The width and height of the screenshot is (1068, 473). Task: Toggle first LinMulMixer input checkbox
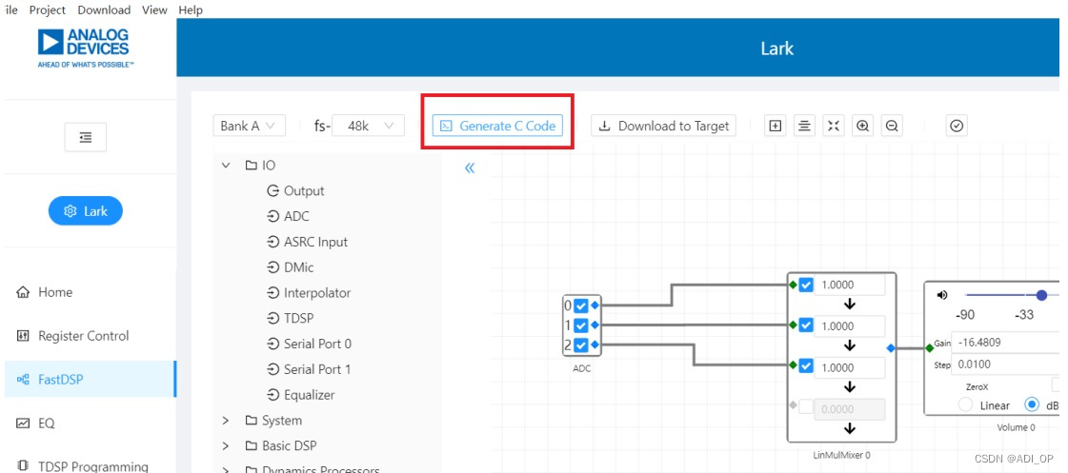(x=806, y=286)
